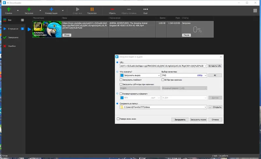Screen dimensions: 261x159
Task: Enable the Загружать плейлист checkbox
Action: point(121,80)
